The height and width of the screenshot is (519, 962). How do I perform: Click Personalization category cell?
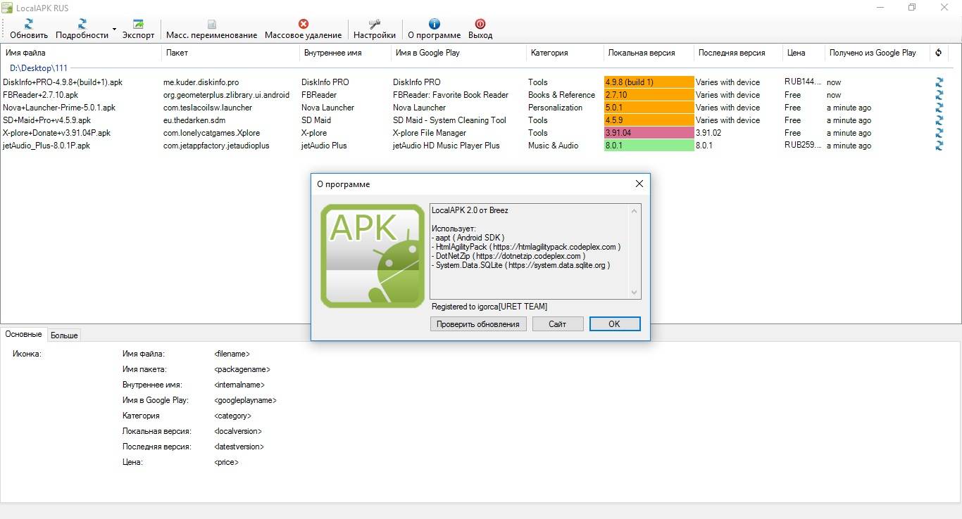[x=556, y=108]
